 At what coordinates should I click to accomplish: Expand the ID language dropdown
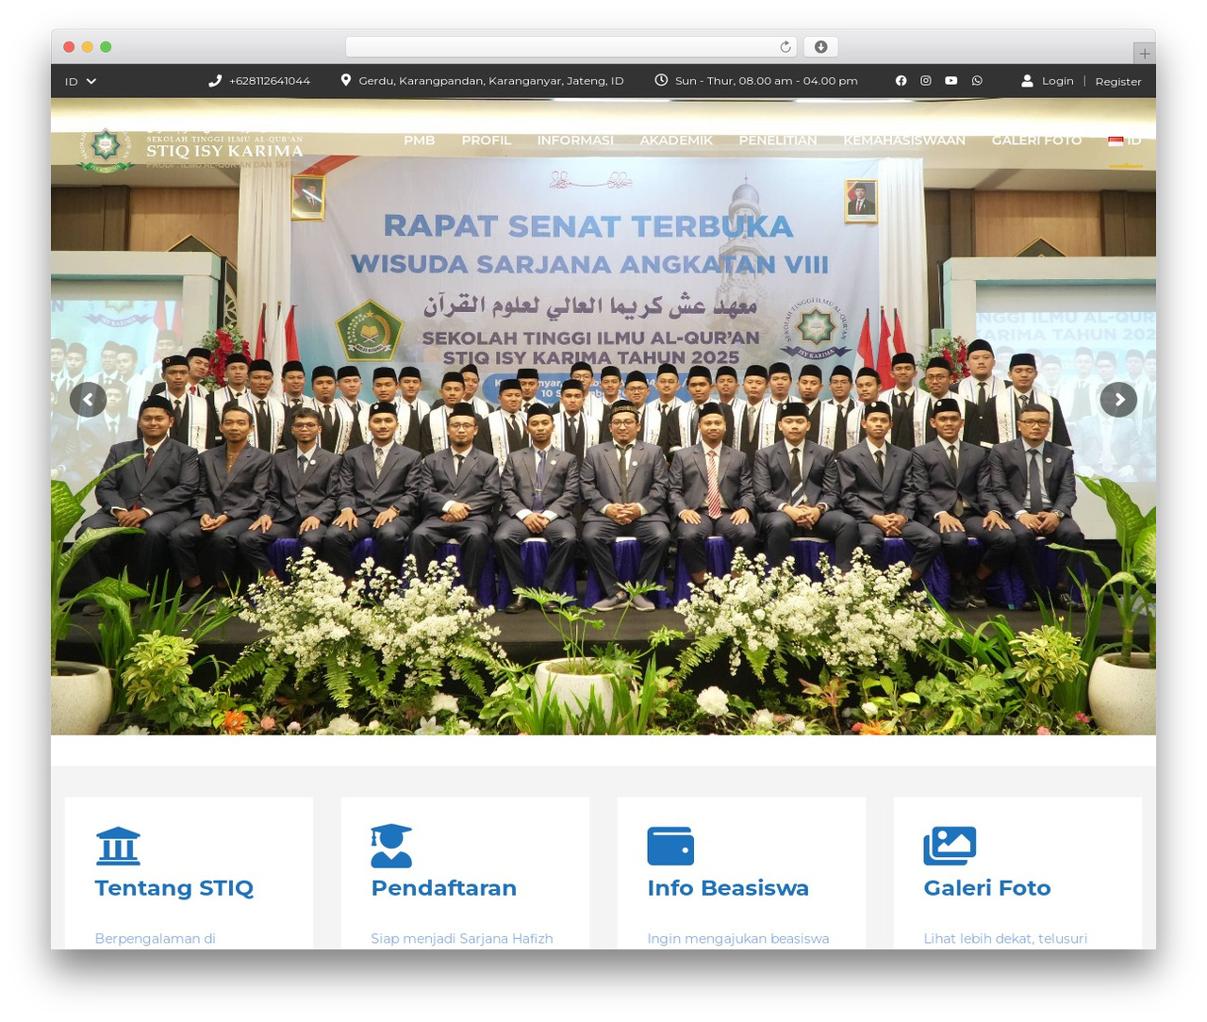(81, 81)
